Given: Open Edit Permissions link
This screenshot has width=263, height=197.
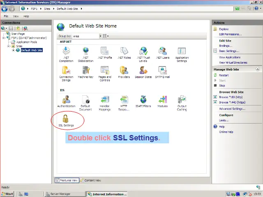Looking at the screenshot, I should click(x=230, y=34).
